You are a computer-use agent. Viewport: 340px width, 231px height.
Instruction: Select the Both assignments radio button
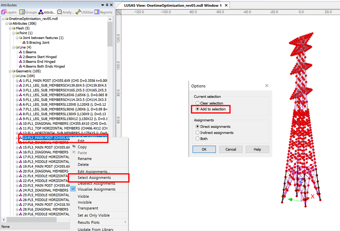tap(197, 139)
